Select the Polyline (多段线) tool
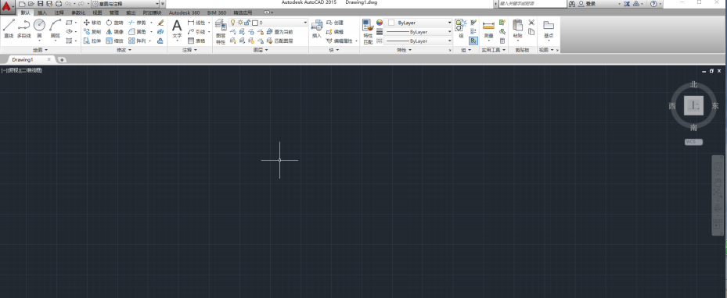 (23, 29)
